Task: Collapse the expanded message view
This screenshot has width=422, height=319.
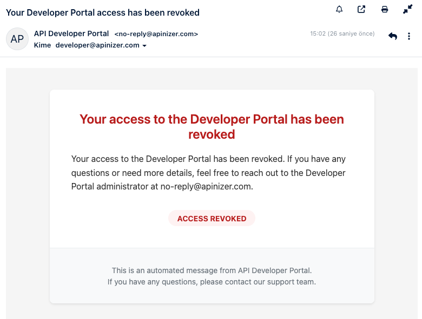Action: coord(408,9)
